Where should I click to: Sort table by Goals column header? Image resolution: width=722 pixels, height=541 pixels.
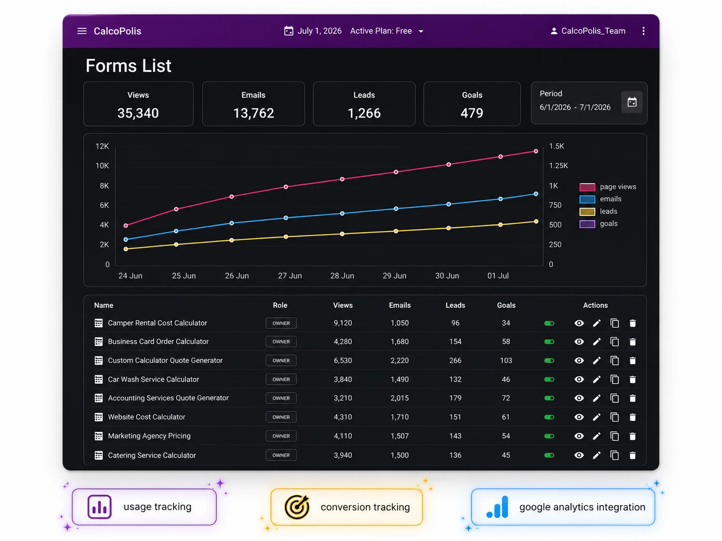(x=506, y=305)
